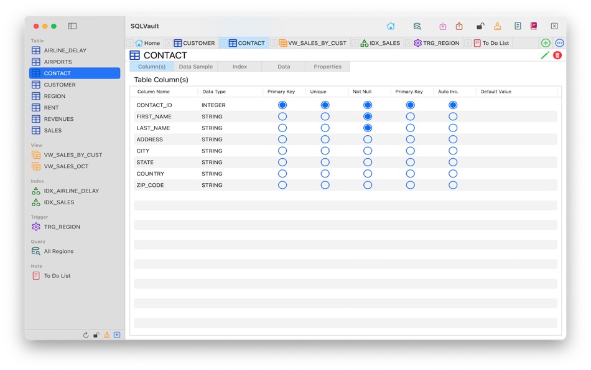Toggle Unique for FIRST_NAME row
Viewport: 591px width, 370px height.
pyautogui.click(x=325, y=116)
